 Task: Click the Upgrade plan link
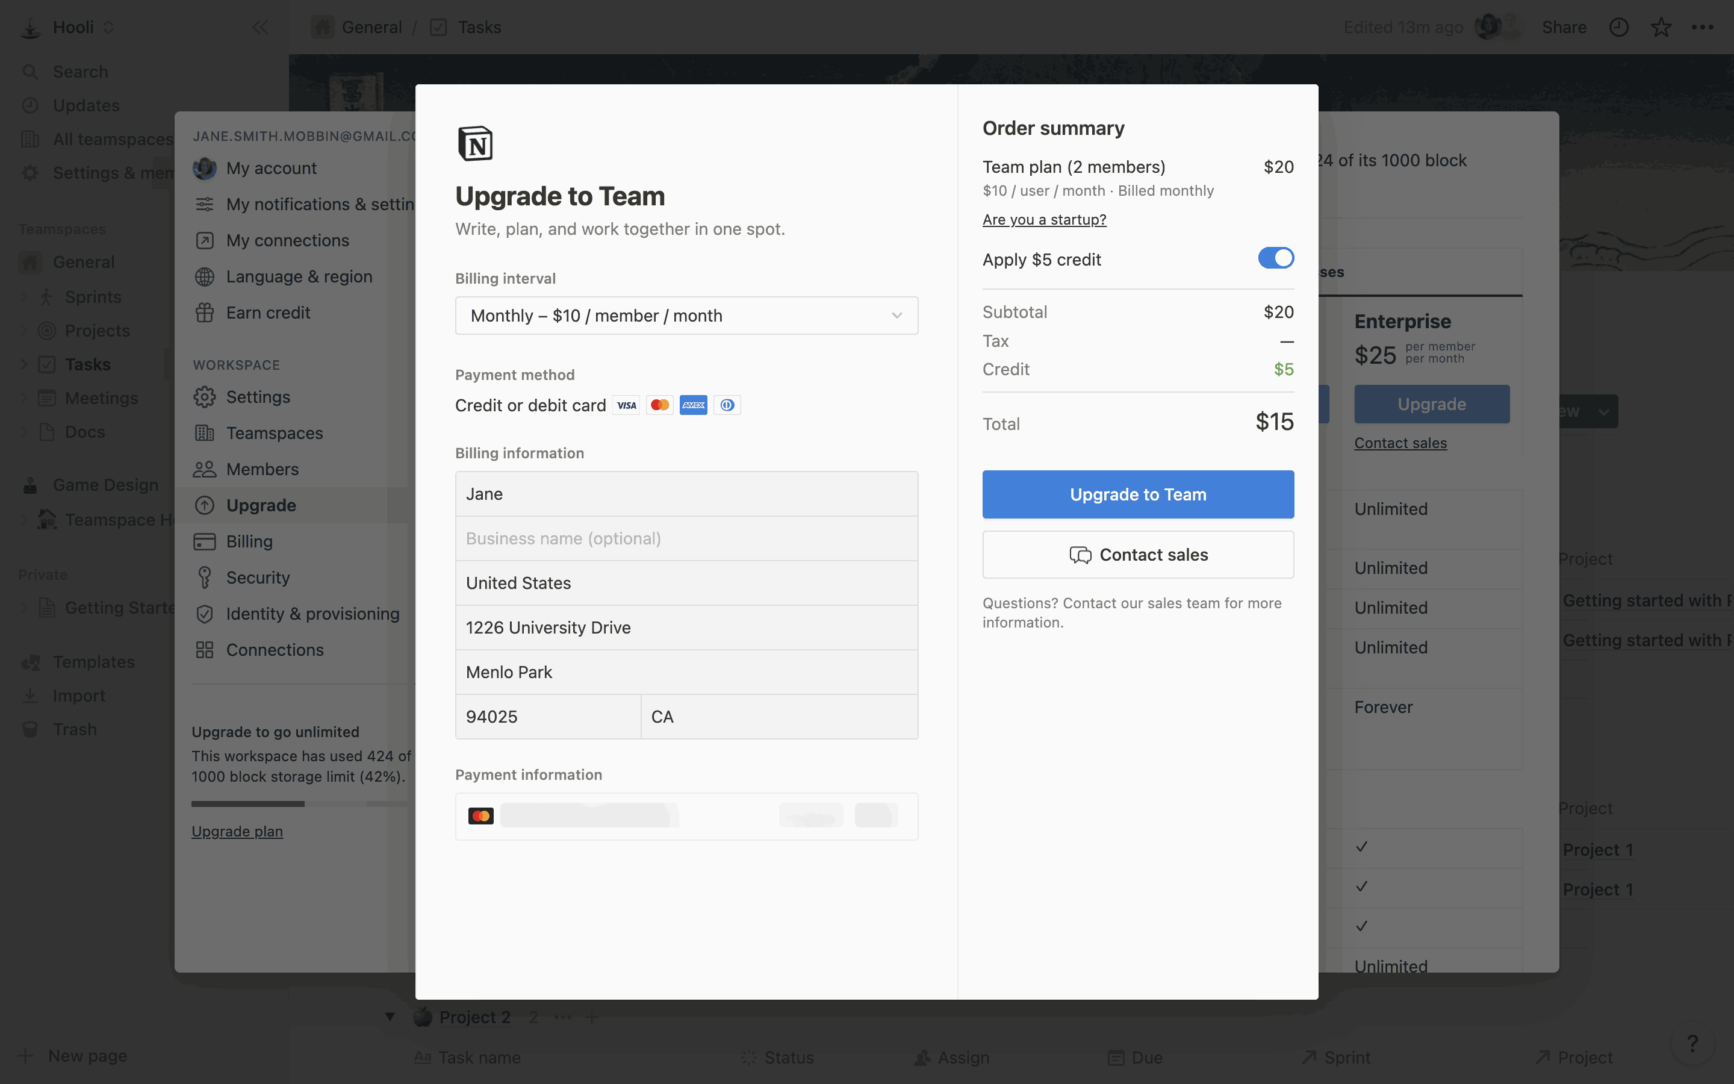237,831
